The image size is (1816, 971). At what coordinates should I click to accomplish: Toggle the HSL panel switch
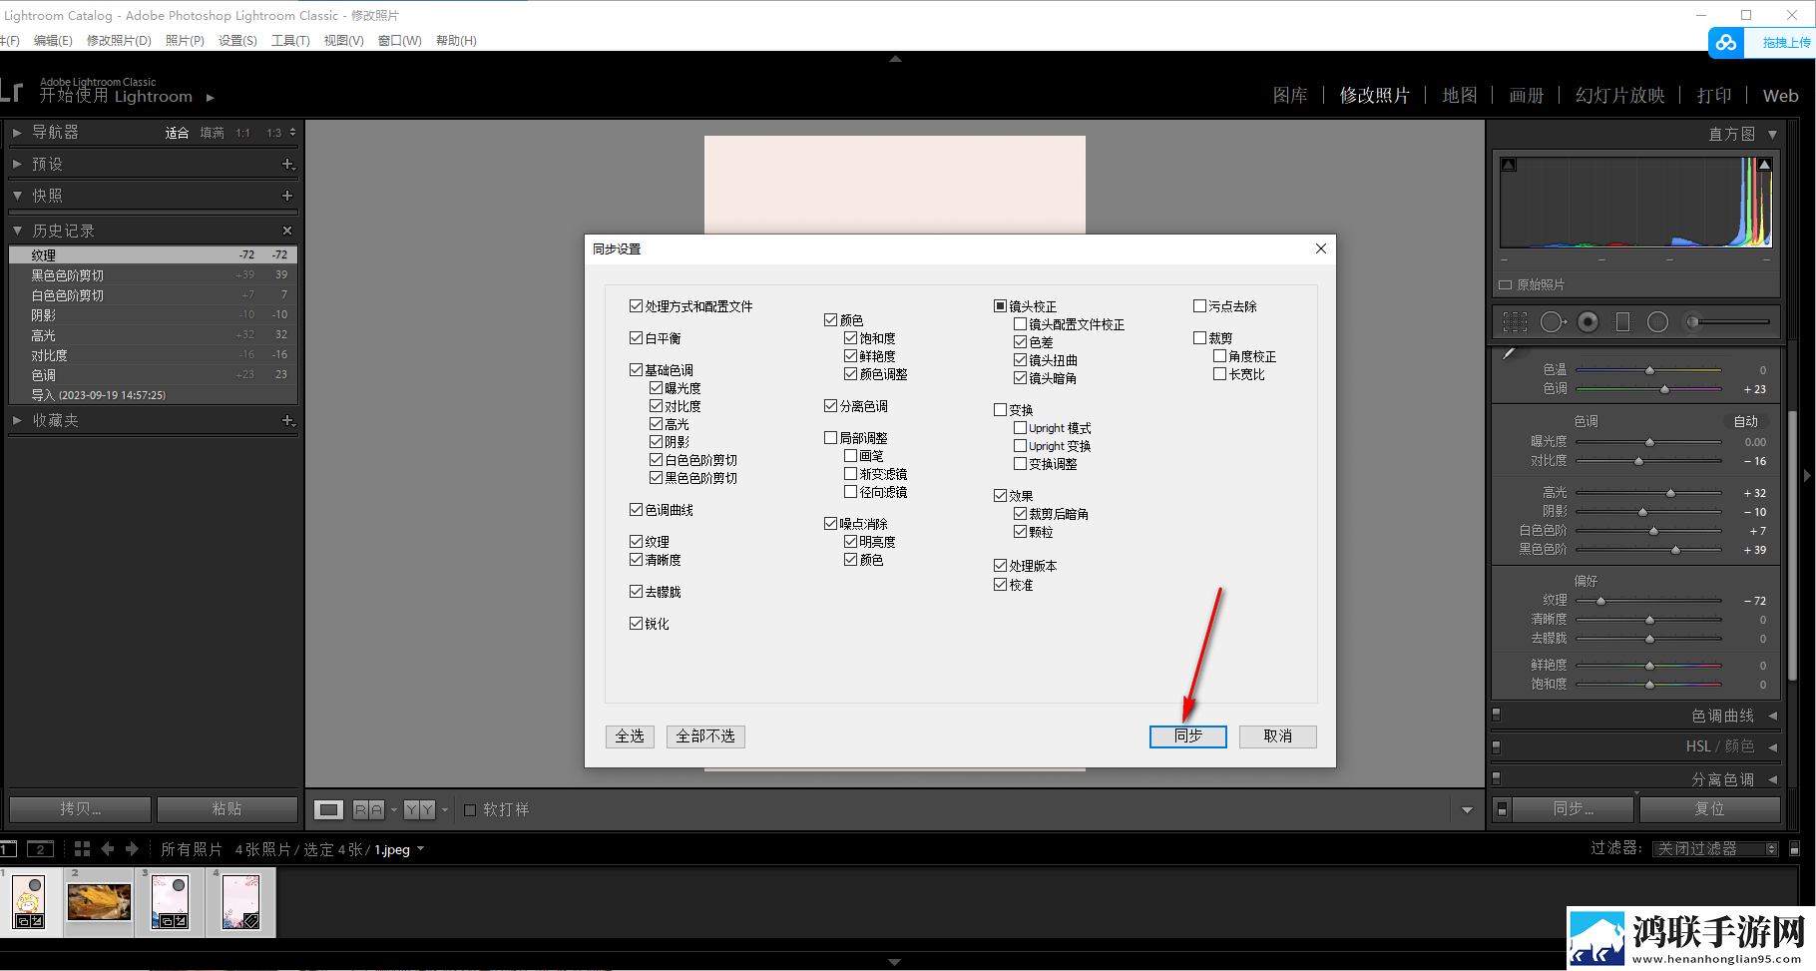(1496, 746)
